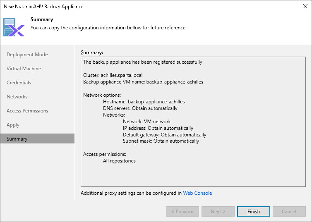Switch to the Credentials step
The height and width of the screenshot is (222, 312).
[19, 83]
